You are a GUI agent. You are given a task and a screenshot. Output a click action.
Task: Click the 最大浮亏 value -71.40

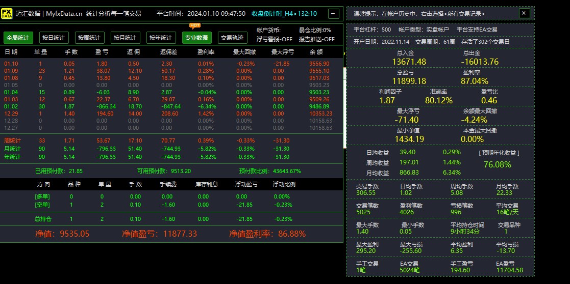coord(406,120)
